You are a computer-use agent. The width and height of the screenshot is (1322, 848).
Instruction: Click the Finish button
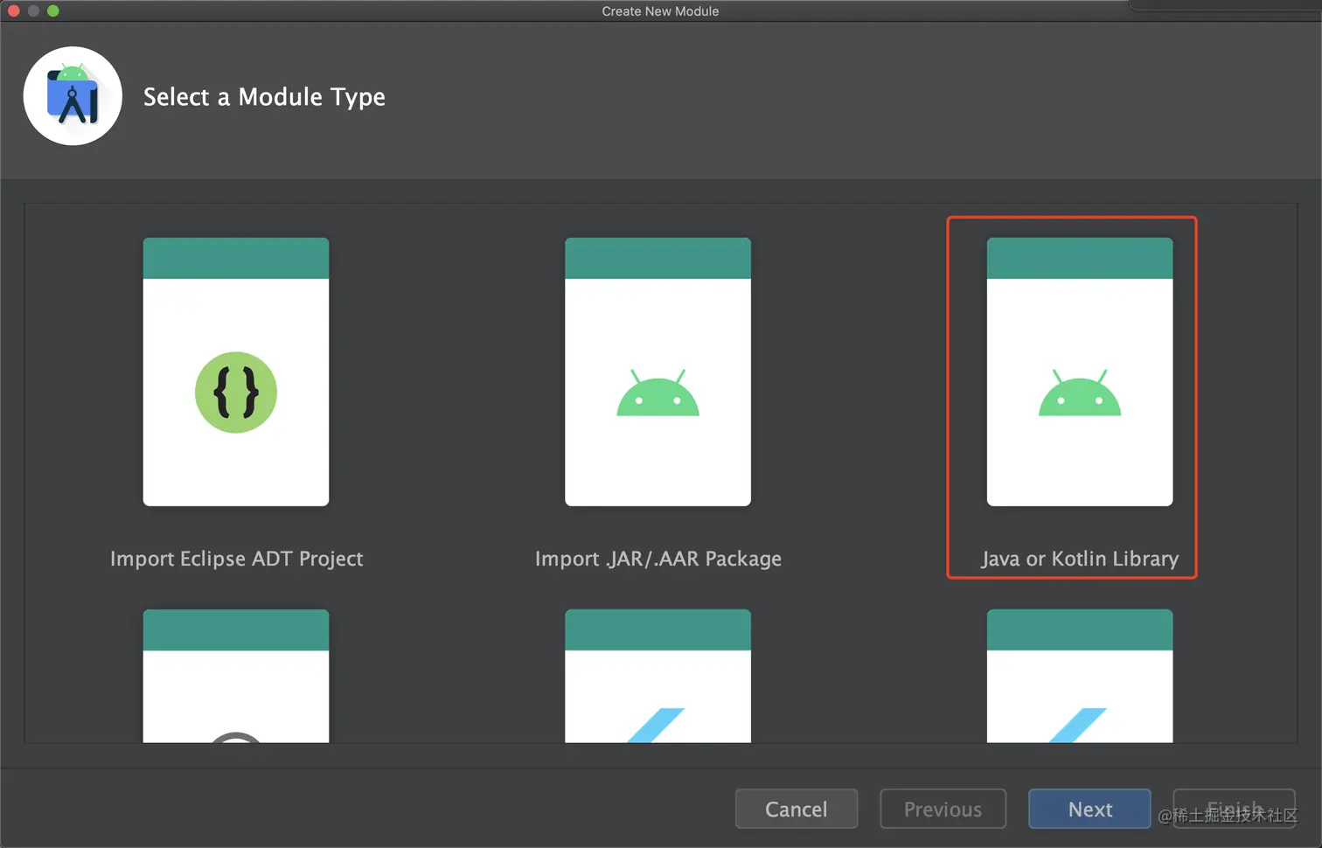pyautogui.click(x=1235, y=810)
